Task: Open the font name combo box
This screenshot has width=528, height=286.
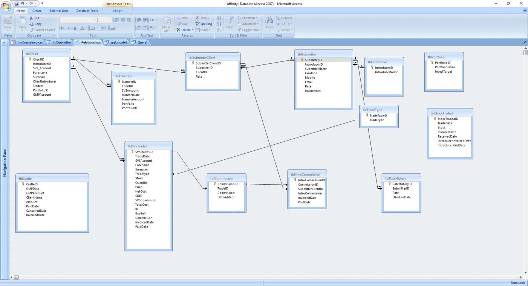Action: (x=78, y=20)
